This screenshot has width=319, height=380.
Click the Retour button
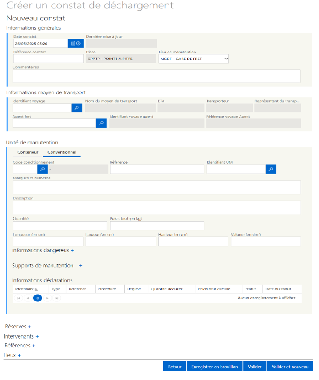point(175,367)
